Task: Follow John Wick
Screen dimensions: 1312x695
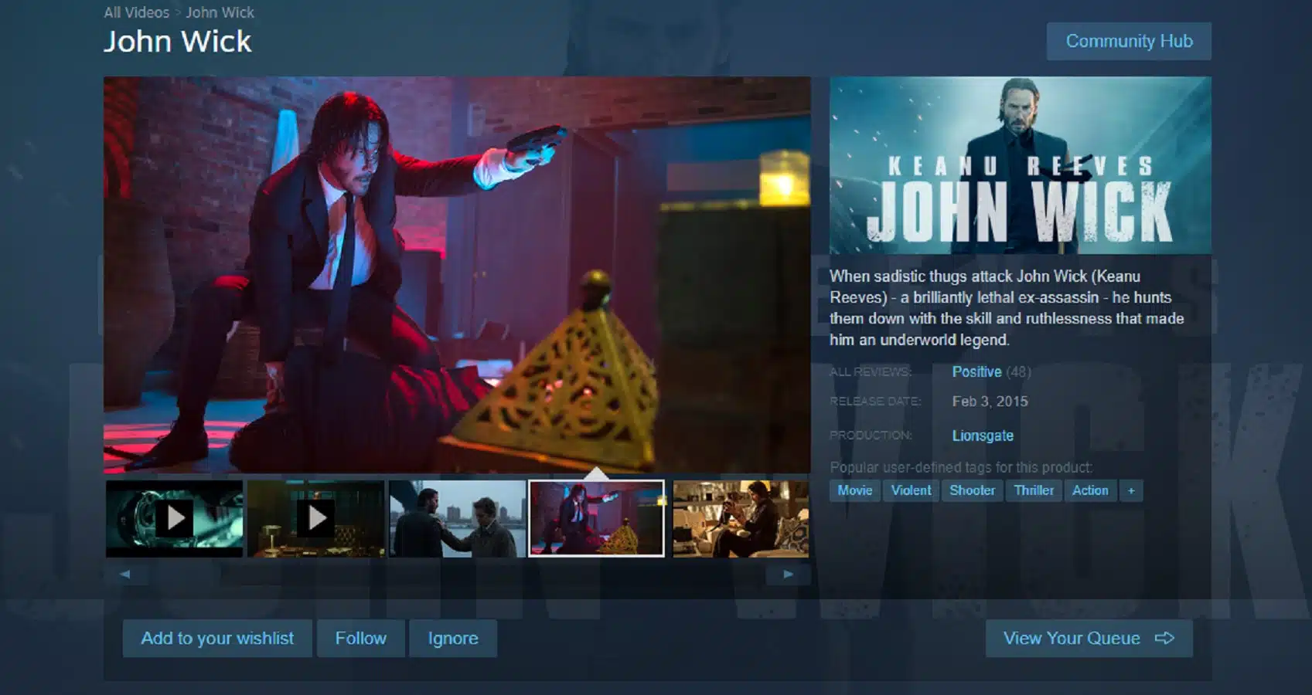Action: pyautogui.click(x=360, y=639)
